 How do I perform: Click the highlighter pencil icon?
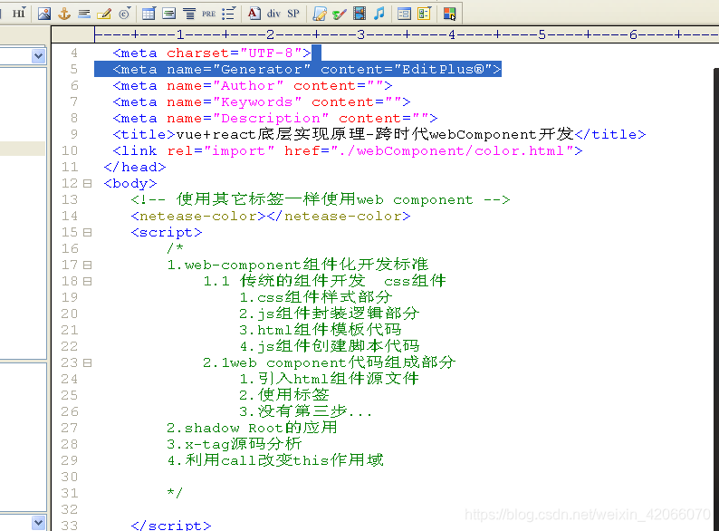104,14
